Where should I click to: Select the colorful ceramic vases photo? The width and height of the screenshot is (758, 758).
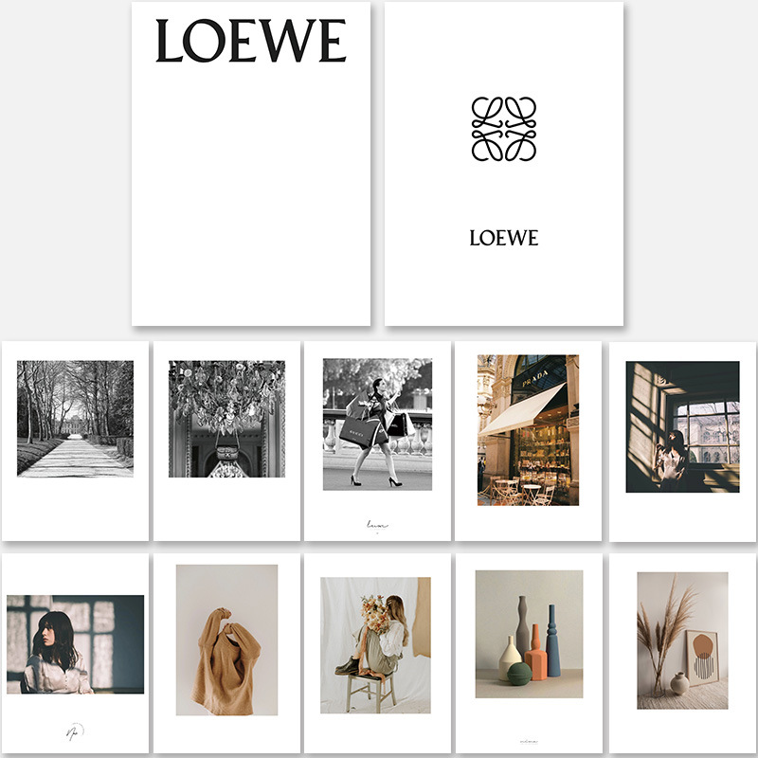click(x=529, y=634)
